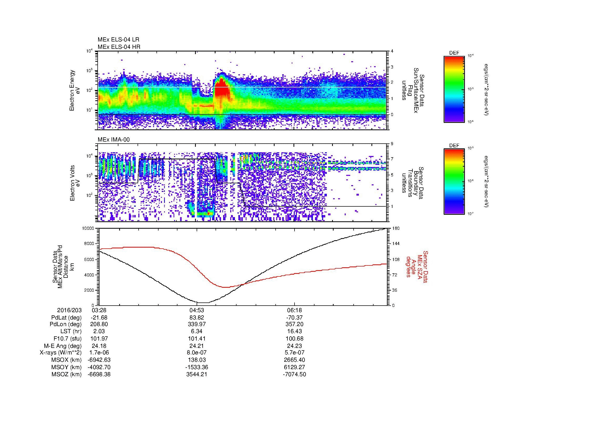Click the 'PdLon (deg)' row label
The width and height of the screenshot is (614, 434).
click(66, 324)
